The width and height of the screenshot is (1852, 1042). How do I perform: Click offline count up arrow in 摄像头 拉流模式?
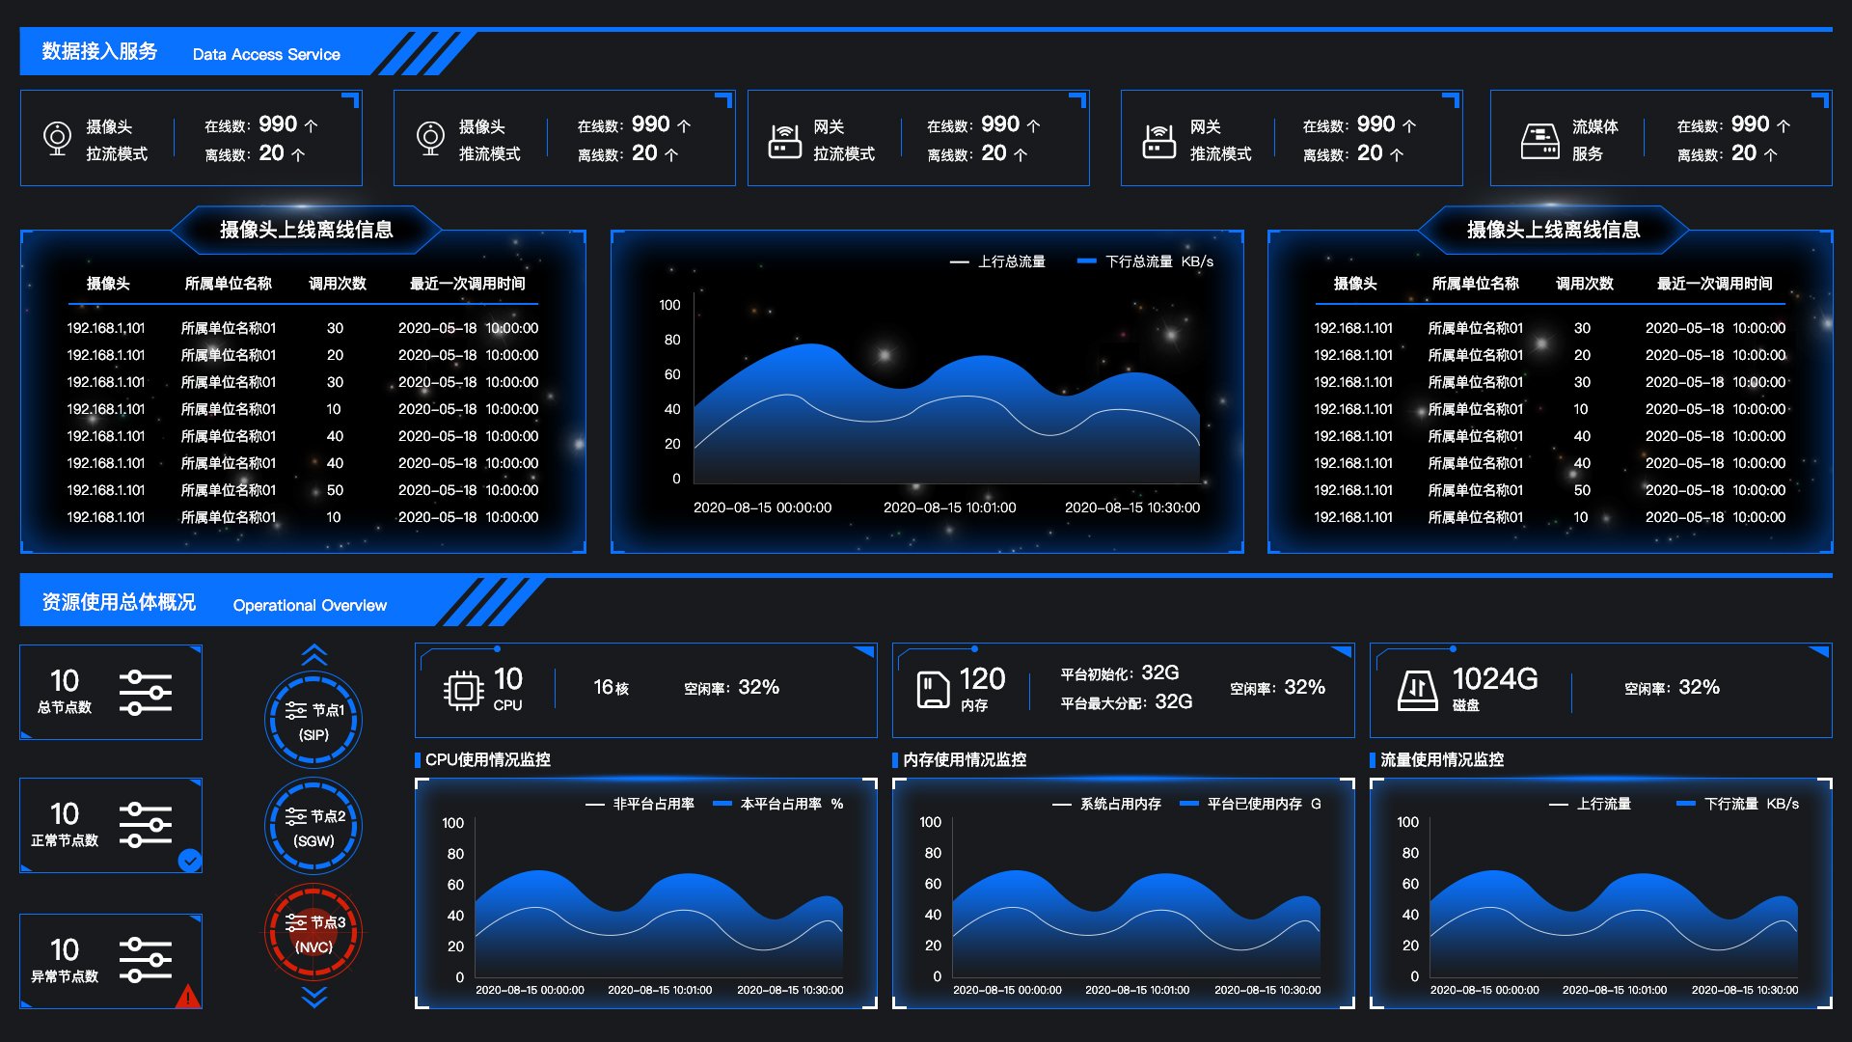pos(298,154)
